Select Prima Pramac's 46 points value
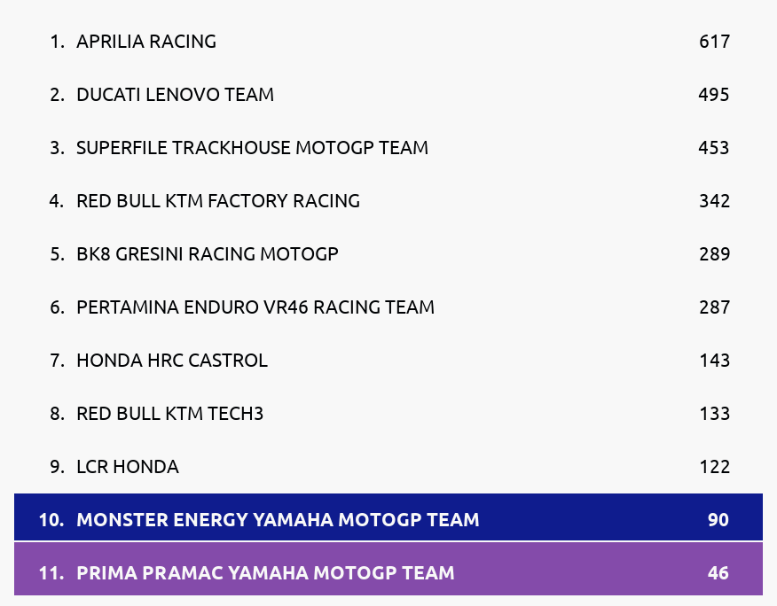The width and height of the screenshot is (777, 606). pyautogui.click(x=718, y=573)
